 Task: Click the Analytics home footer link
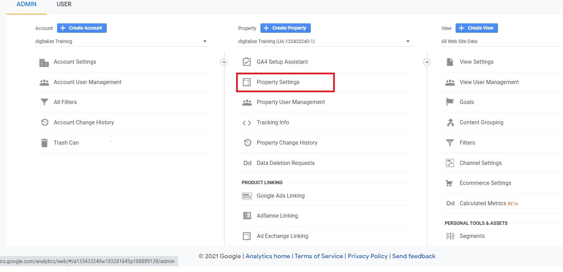coord(268,256)
